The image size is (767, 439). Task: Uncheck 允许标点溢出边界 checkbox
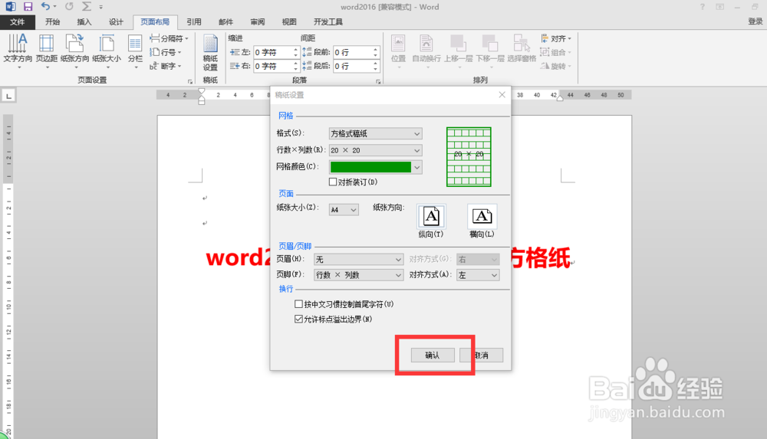coord(298,319)
